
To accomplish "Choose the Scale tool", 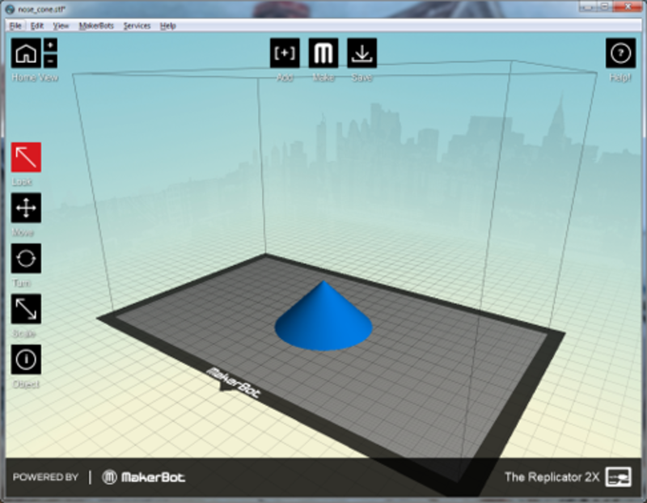I will 26,309.
